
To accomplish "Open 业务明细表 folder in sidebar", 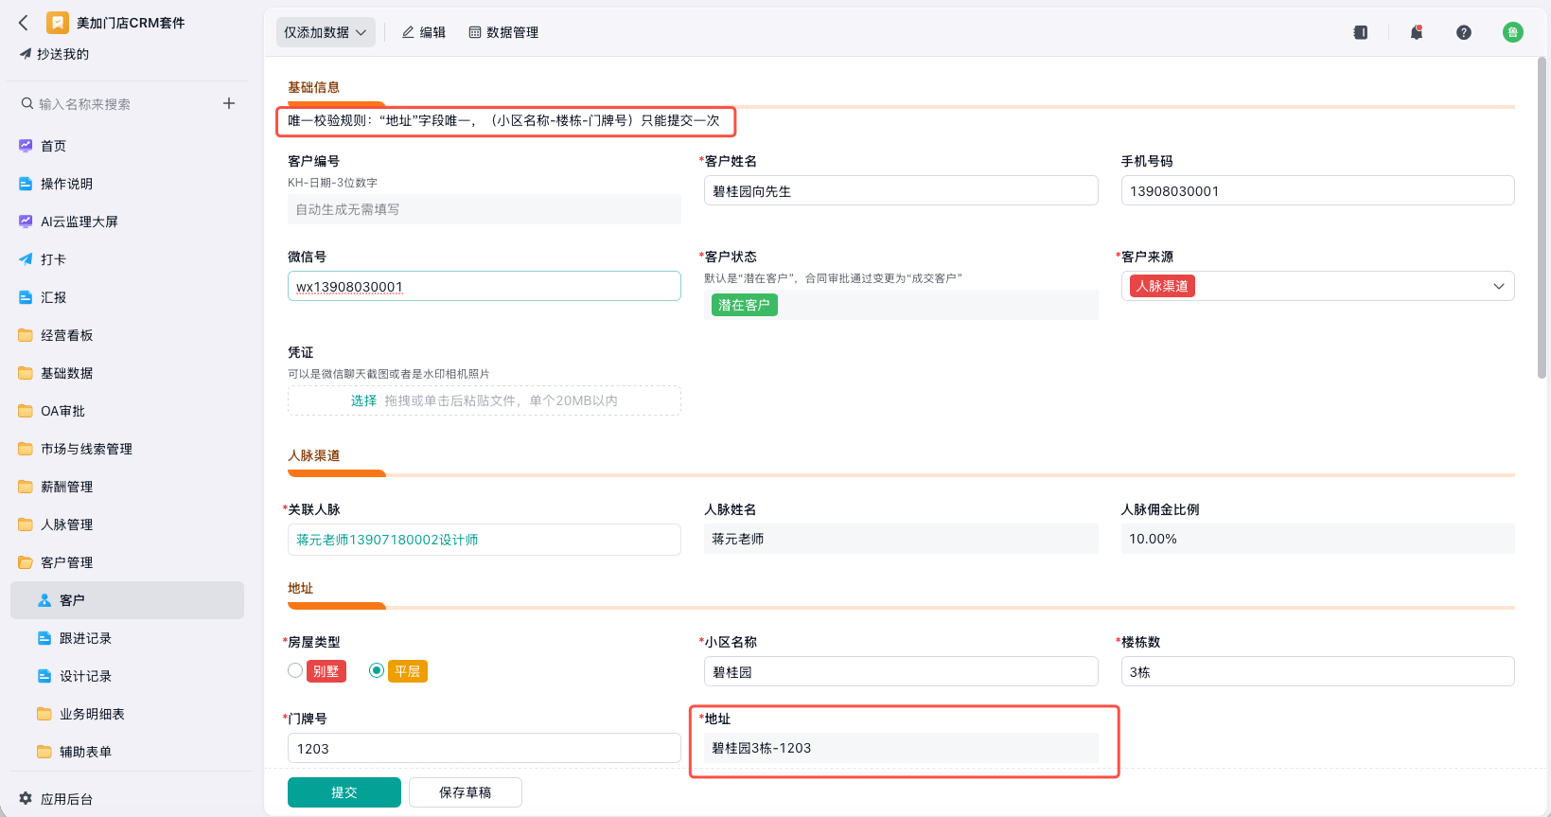I will pyautogui.click(x=127, y=714).
